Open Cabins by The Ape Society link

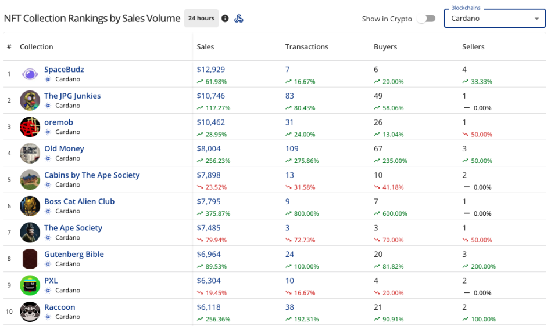92,175
